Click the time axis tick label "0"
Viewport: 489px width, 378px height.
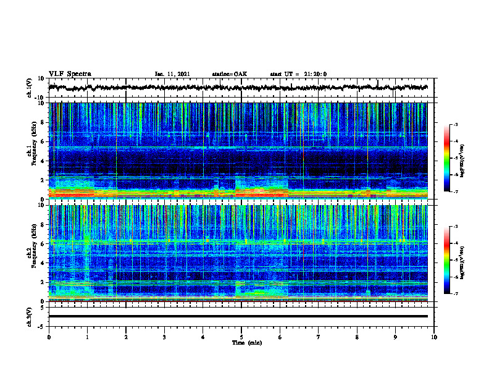pos(49,337)
